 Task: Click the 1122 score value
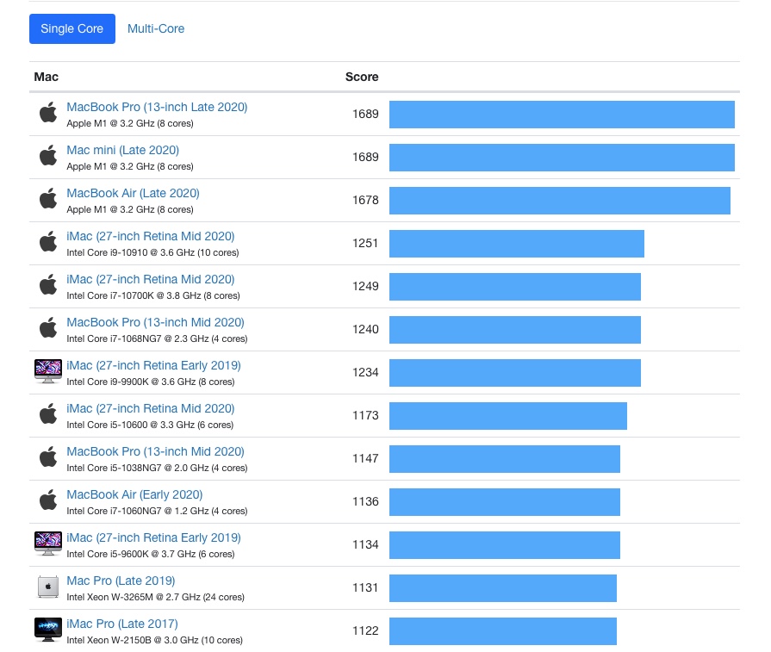(x=365, y=630)
